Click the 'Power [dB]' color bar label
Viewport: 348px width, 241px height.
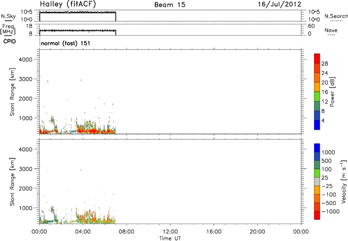[x=332, y=92]
